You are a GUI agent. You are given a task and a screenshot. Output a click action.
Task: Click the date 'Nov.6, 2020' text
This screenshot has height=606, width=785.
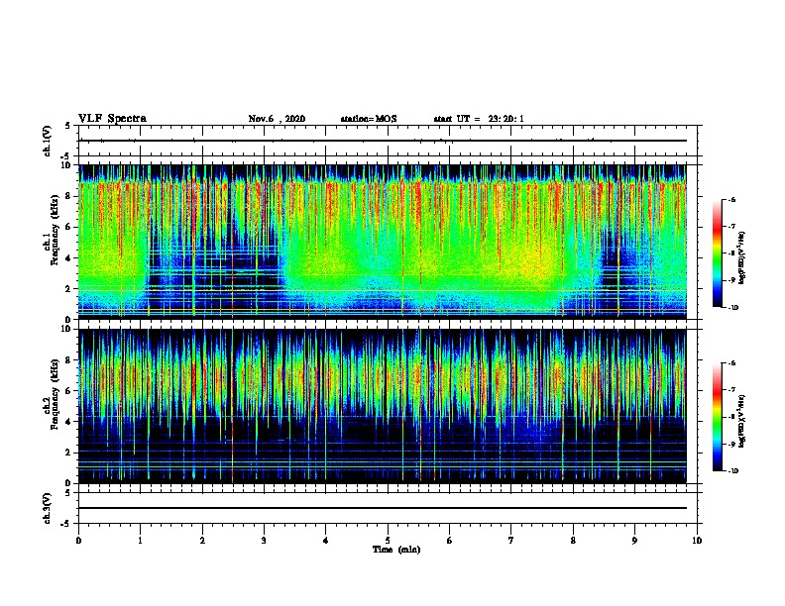(277, 119)
